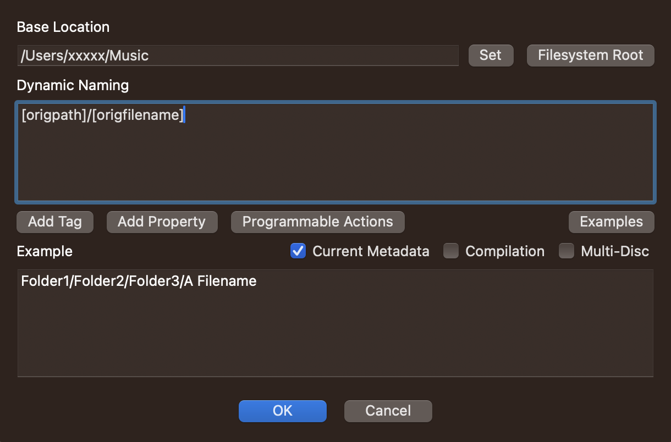Click the Example heading label
Image resolution: width=671 pixels, height=442 pixels.
click(x=45, y=251)
